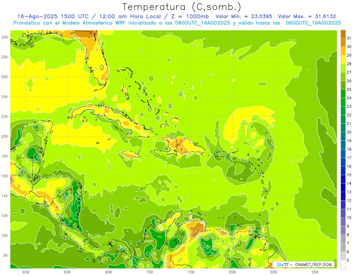Click the colorbar legend value "19"
This screenshot has height=276, width=357.
tap(349, 141)
